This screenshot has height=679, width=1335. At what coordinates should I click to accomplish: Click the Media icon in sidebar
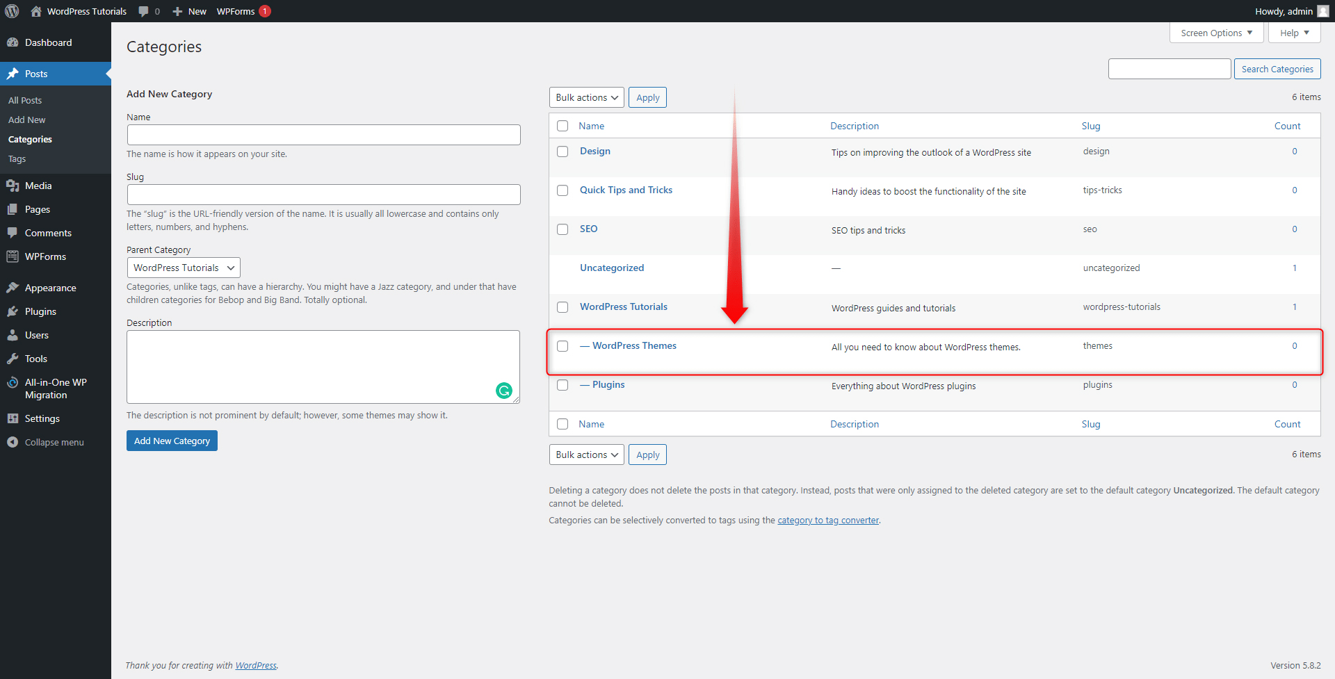point(13,186)
